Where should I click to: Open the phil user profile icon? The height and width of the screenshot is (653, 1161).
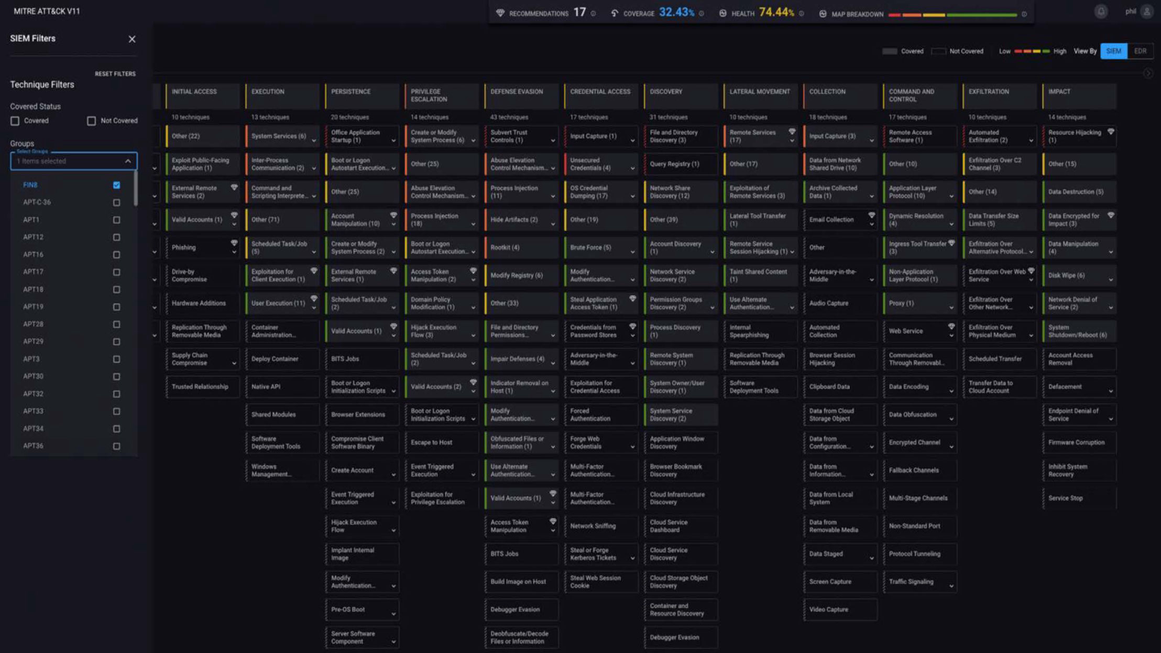tap(1147, 12)
